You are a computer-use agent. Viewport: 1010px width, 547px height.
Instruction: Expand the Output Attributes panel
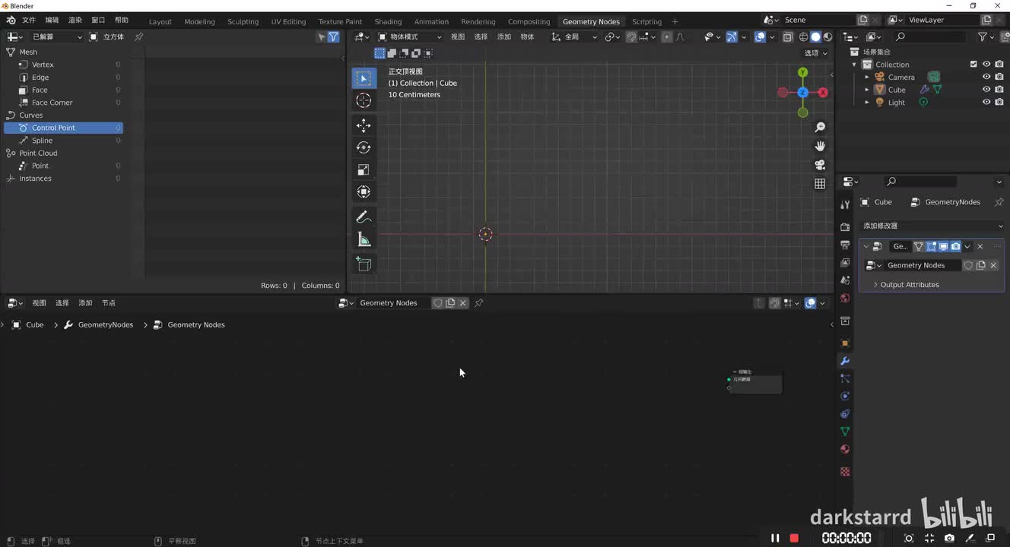point(909,285)
